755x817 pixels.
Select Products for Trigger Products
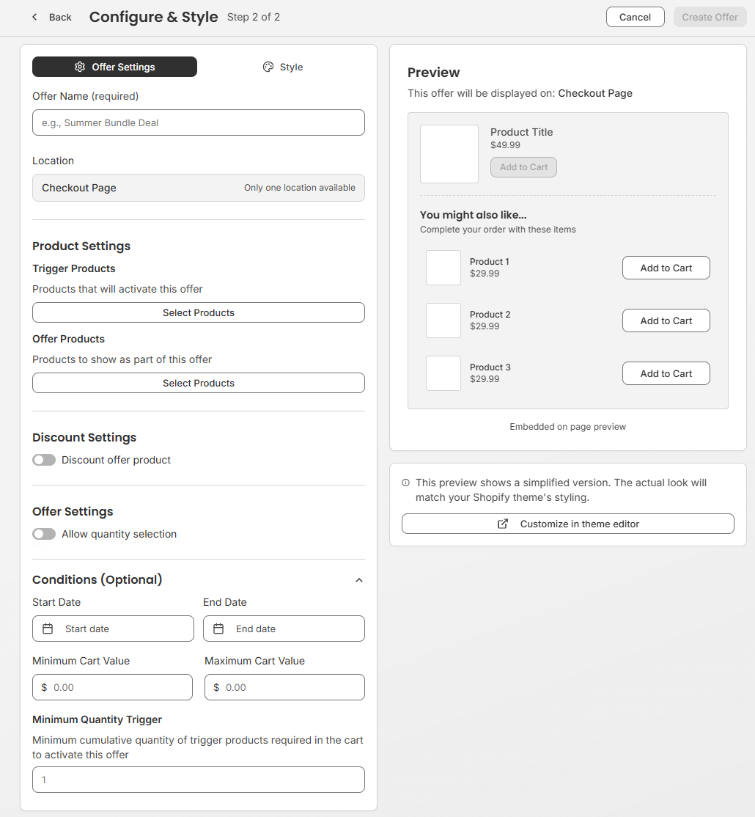199,312
